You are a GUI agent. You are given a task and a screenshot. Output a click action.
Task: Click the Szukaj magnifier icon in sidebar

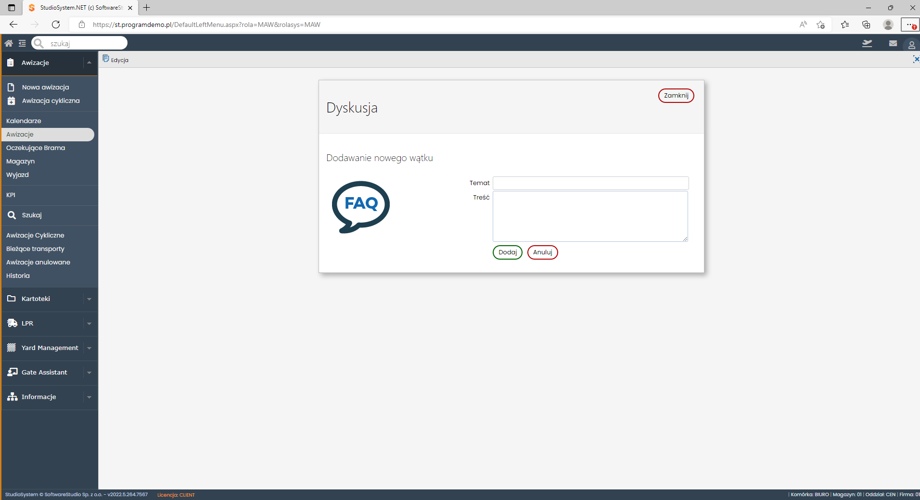(x=12, y=215)
